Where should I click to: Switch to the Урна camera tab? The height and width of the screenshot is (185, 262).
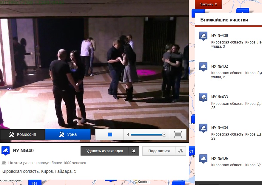tap(68, 134)
